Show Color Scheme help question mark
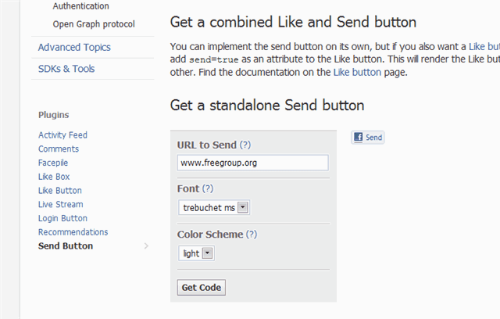 pos(252,235)
